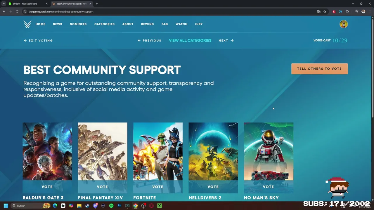Open the NOMINEES nav item
This screenshot has width=374, height=210.
point(78,24)
